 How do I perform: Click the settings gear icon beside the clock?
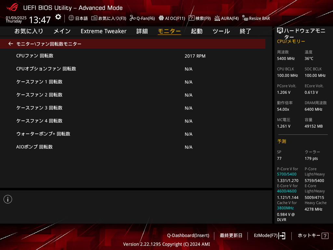[58, 17]
